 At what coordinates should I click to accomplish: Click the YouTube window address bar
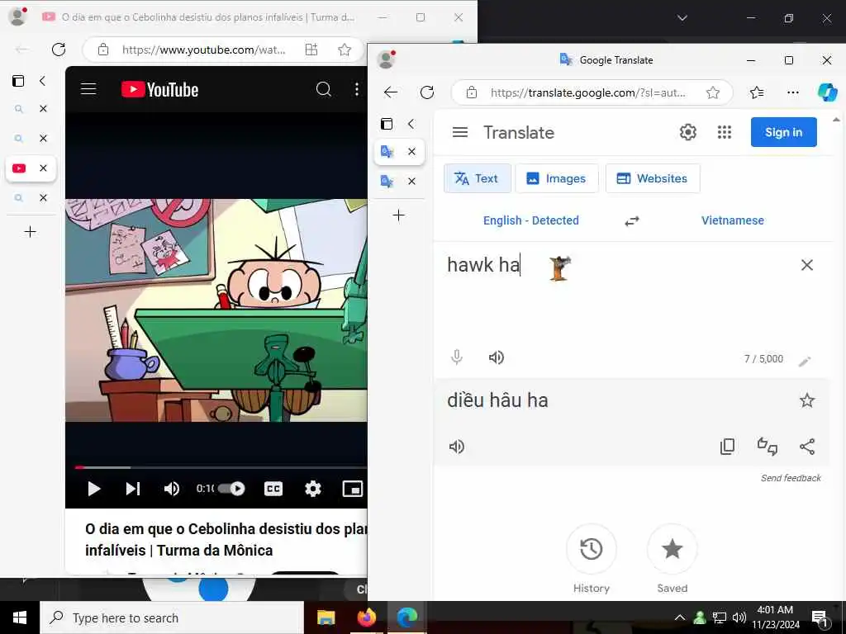203,50
